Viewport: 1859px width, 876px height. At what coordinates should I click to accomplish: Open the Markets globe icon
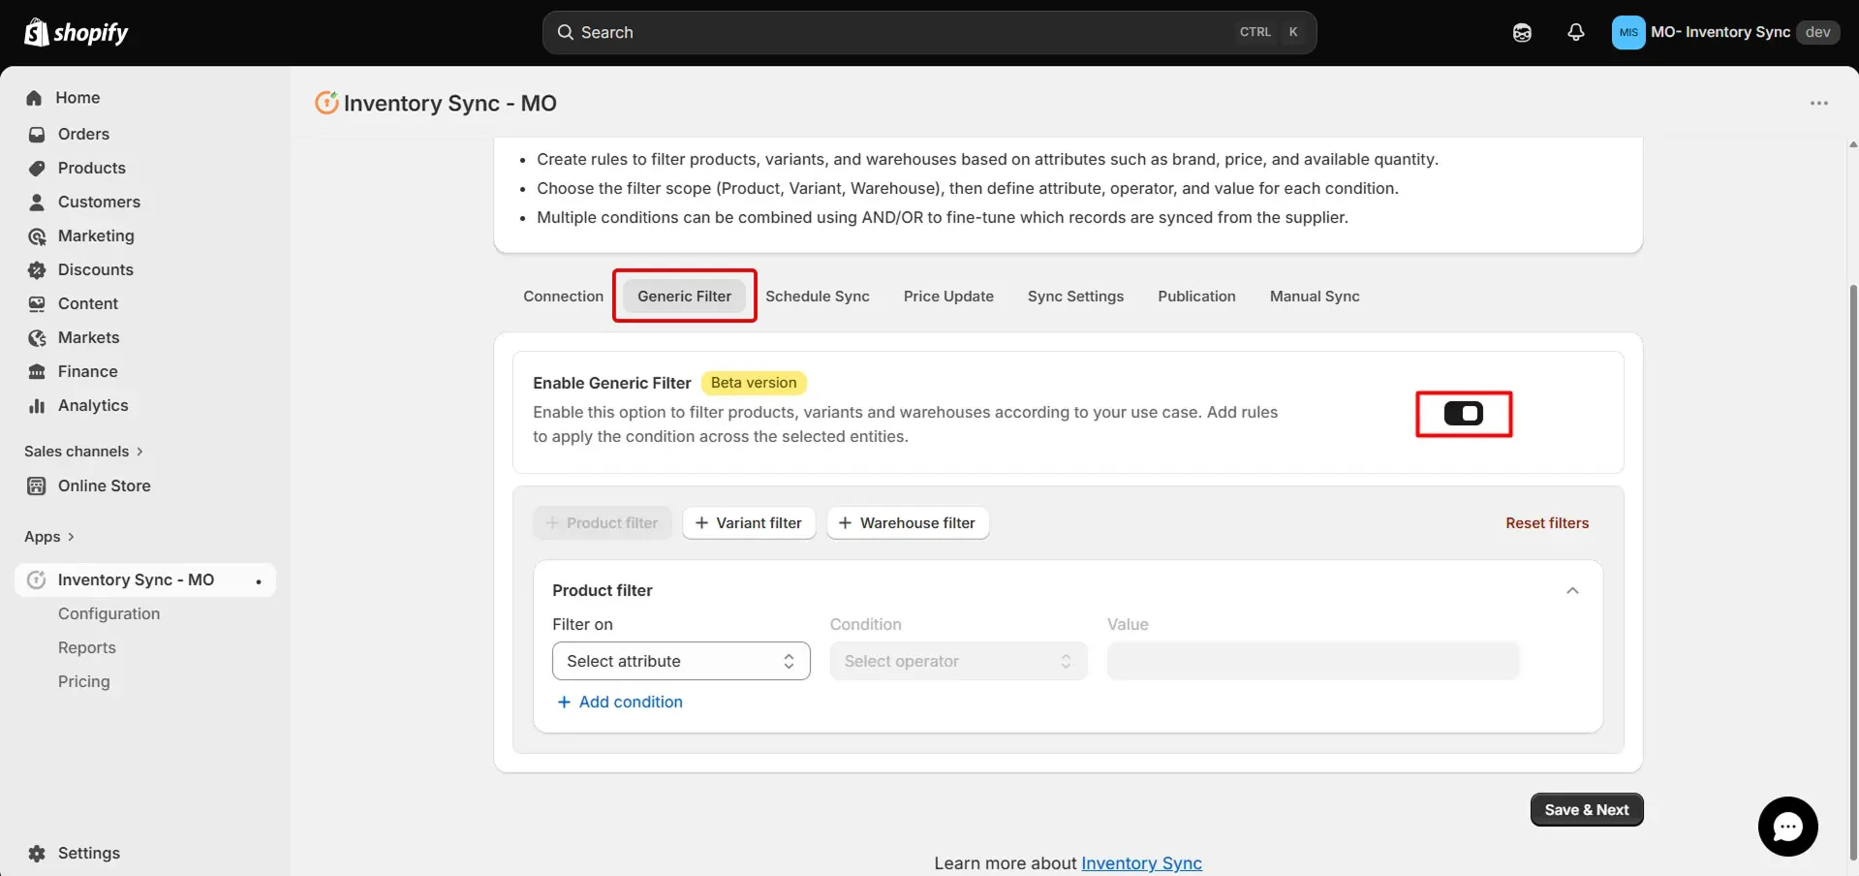[37, 337]
